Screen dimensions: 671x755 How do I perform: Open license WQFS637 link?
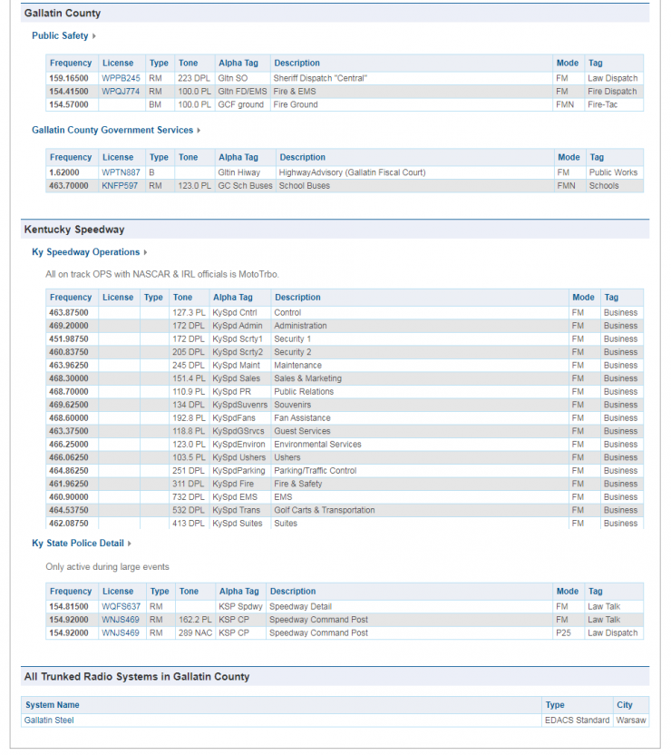coord(121,607)
